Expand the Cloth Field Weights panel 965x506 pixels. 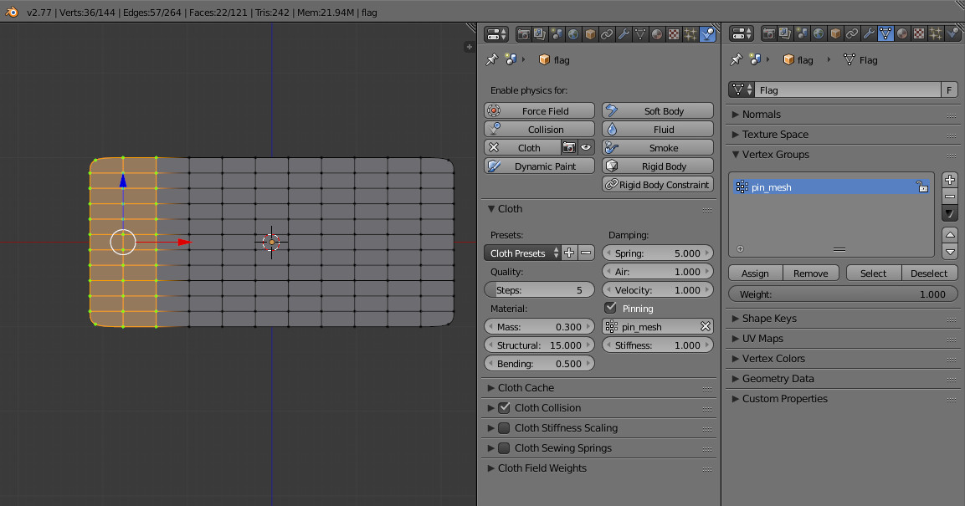tap(491, 468)
